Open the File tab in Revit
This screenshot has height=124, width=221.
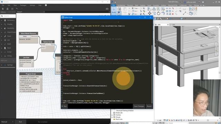tap(114, 5)
